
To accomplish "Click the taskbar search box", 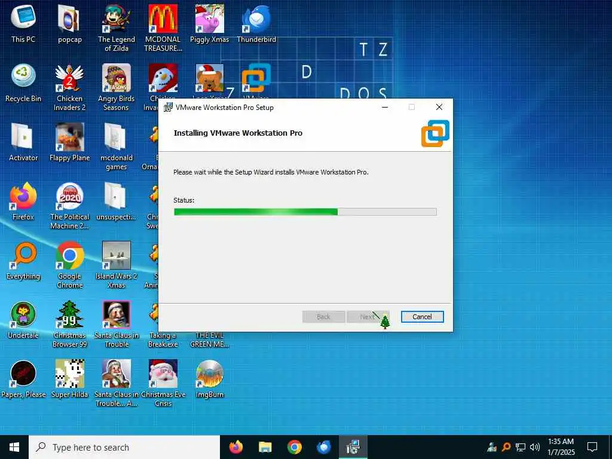I will [124, 447].
